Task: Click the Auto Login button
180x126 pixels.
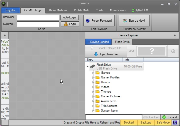Action: click(x=69, y=17)
